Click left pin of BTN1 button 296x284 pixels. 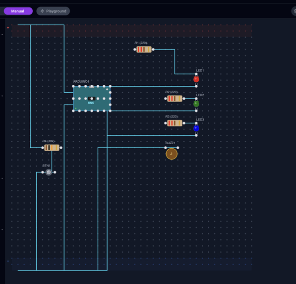pos(43,172)
